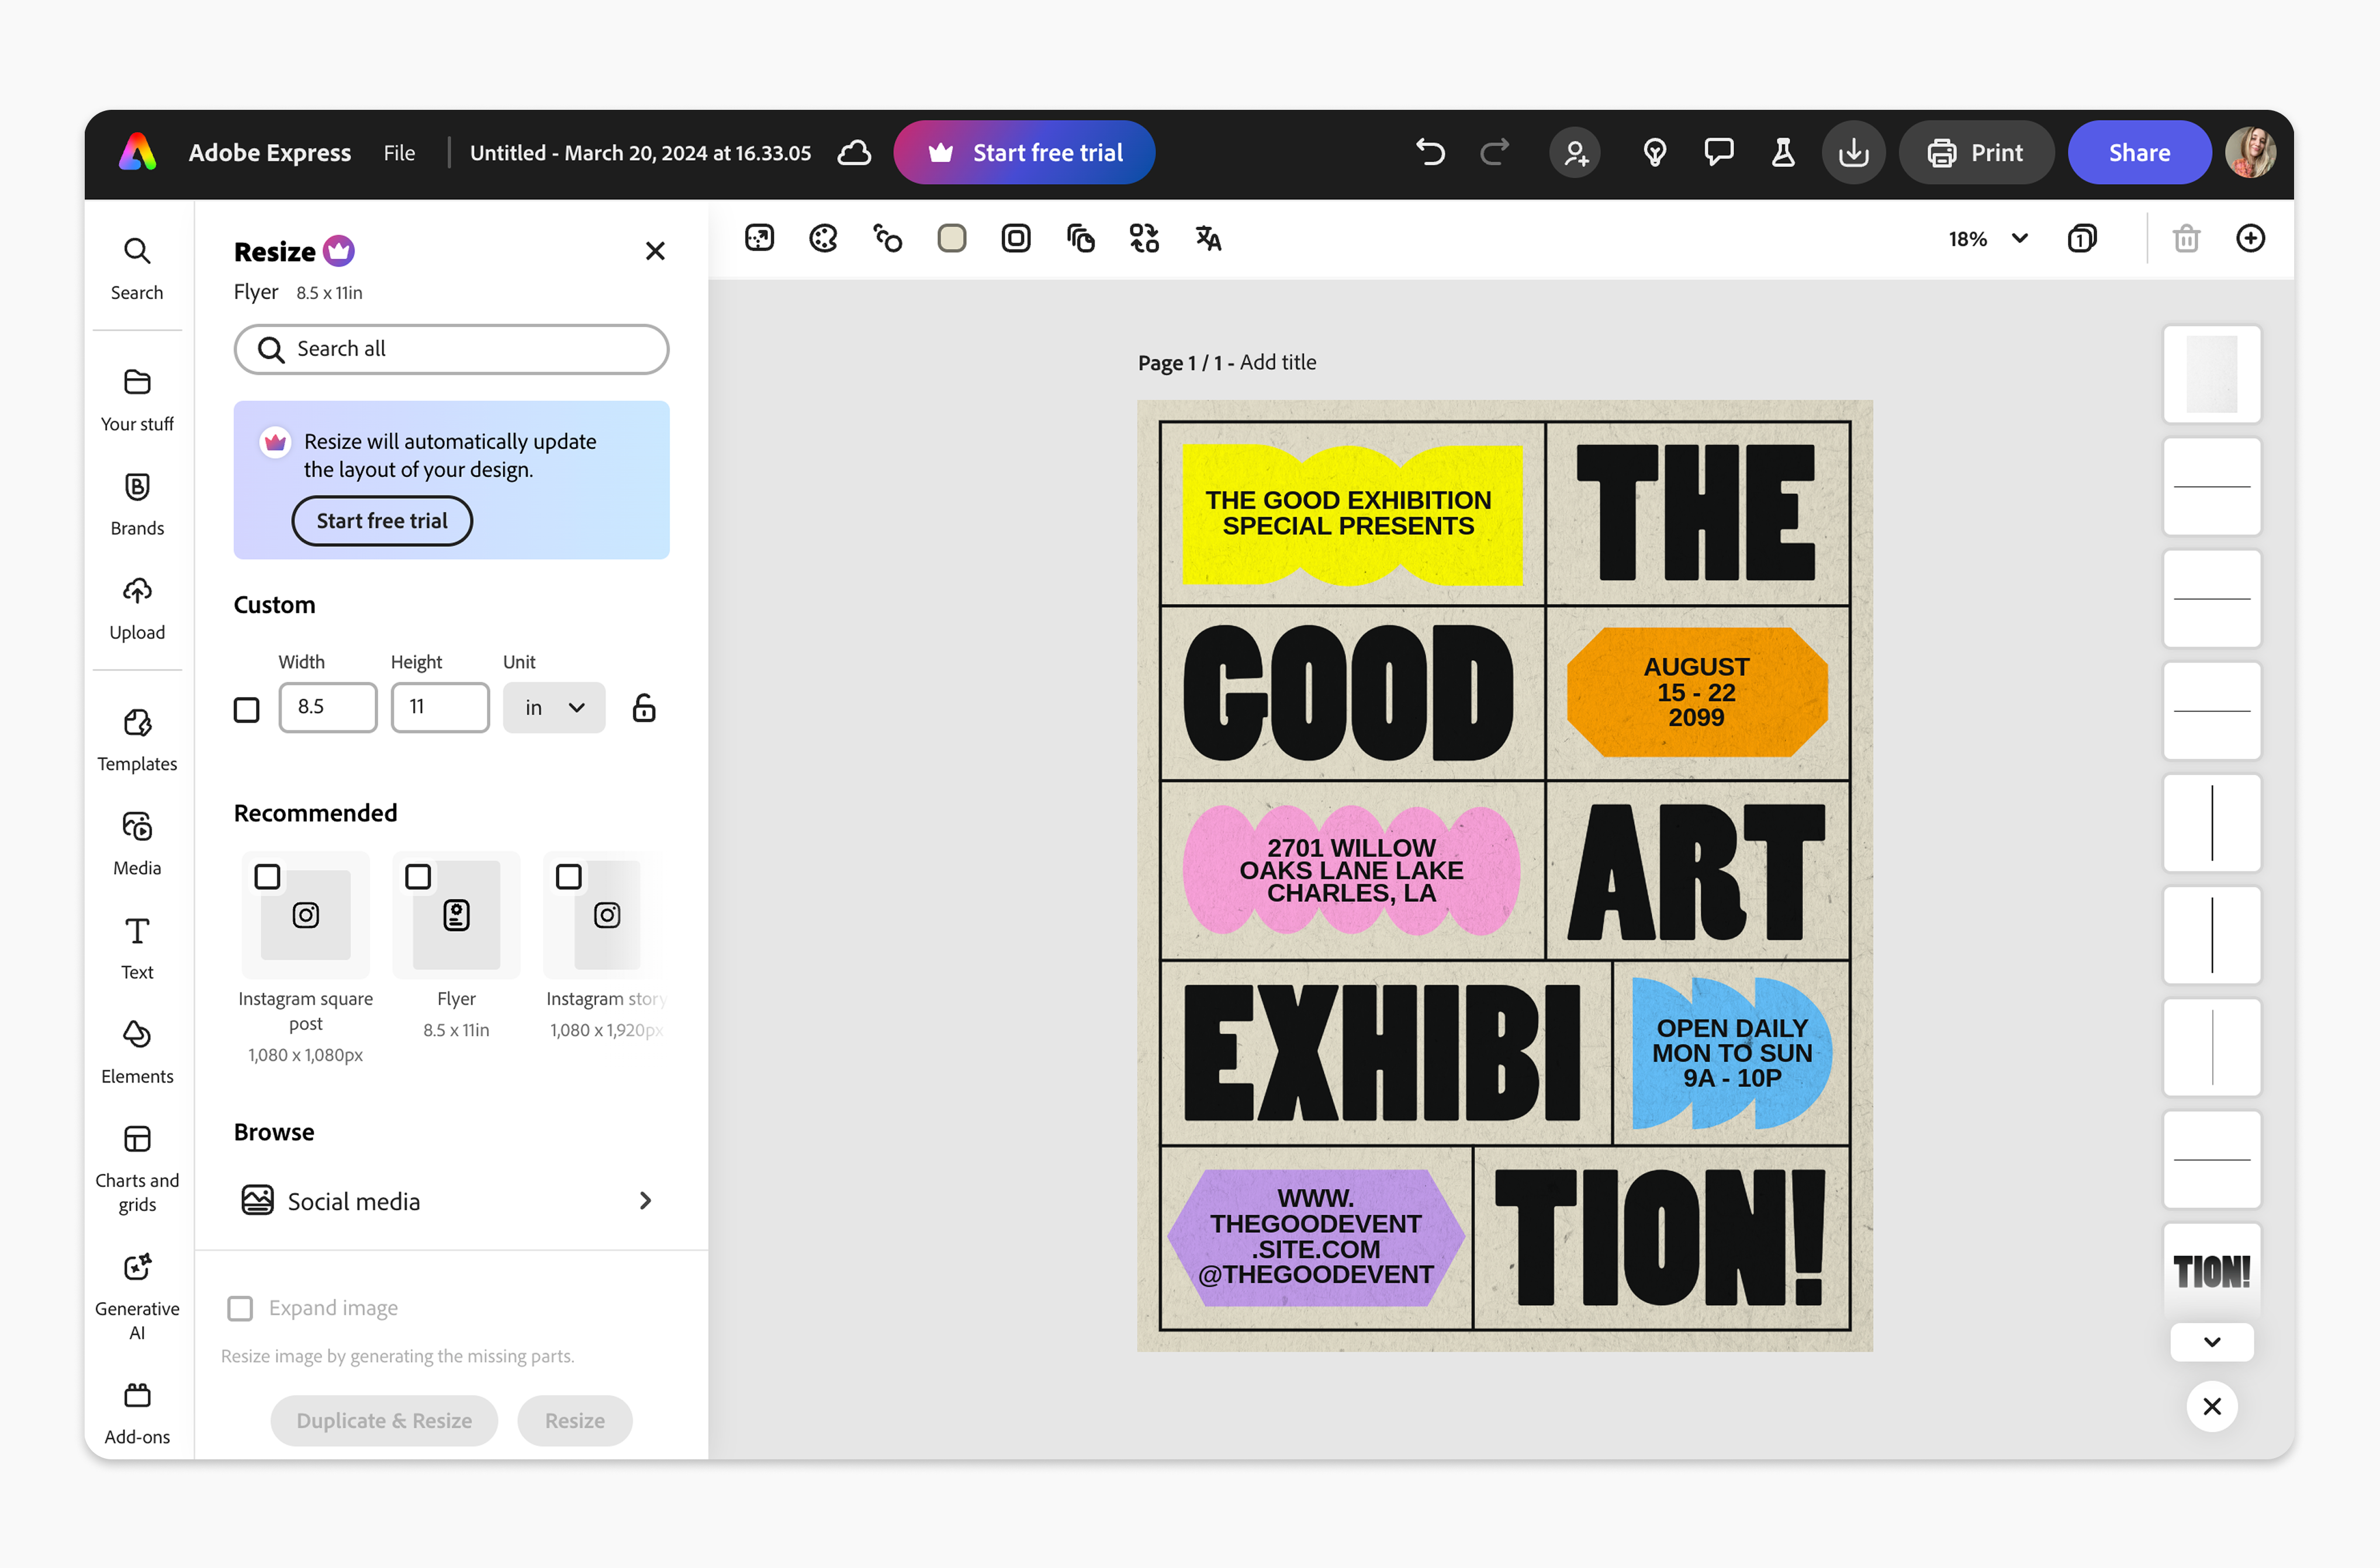The height and width of the screenshot is (1568, 2380).
Task: Open Charts and grids in sidebar
Action: (x=137, y=1168)
